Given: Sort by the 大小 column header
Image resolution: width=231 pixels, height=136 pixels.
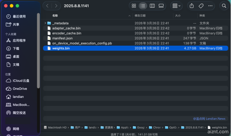Looking at the screenshot, I should (178, 15).
